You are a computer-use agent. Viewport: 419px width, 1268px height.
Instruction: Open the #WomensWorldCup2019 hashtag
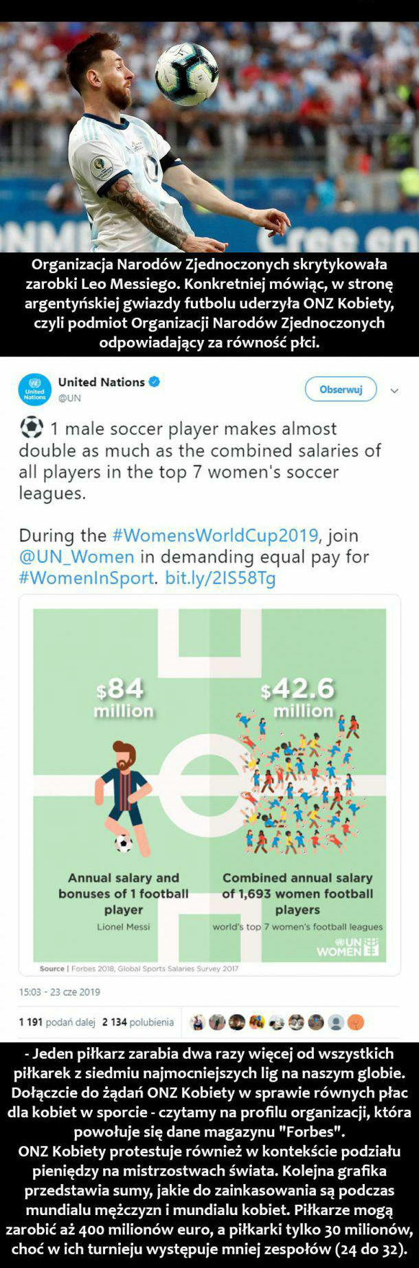point(215,536)
